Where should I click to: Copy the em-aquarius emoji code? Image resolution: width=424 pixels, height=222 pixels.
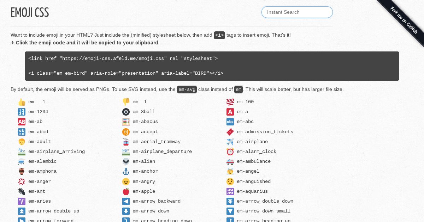pyautogui.click(x=252, y=191)
